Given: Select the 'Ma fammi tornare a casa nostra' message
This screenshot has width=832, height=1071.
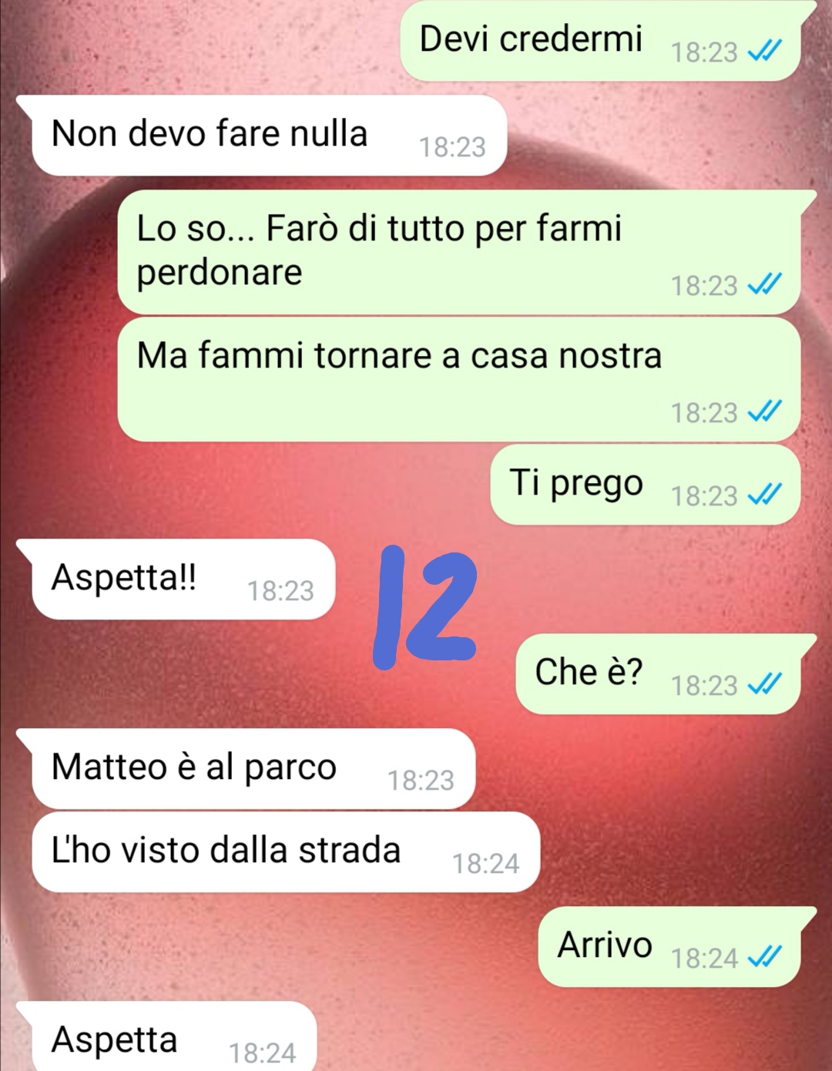Looking at the screenshot, I should coord(459,379).
